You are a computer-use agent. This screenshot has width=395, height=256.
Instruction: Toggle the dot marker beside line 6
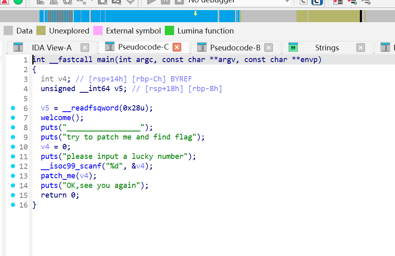13,108
